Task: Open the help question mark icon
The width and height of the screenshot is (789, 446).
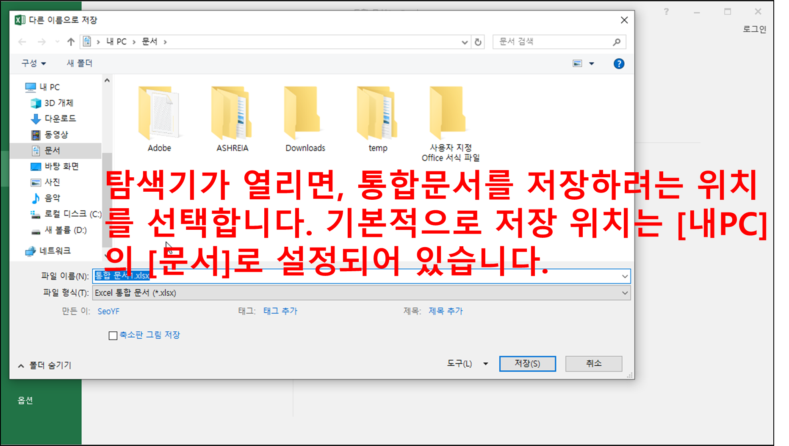Action: click(x=619, y=63)
